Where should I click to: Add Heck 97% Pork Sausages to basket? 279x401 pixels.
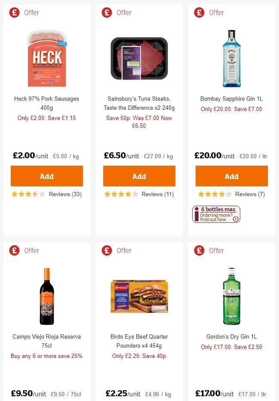point(46,176)
